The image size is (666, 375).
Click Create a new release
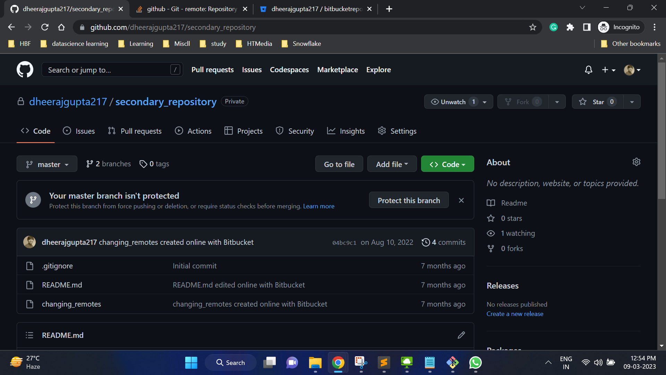[515, 314]
